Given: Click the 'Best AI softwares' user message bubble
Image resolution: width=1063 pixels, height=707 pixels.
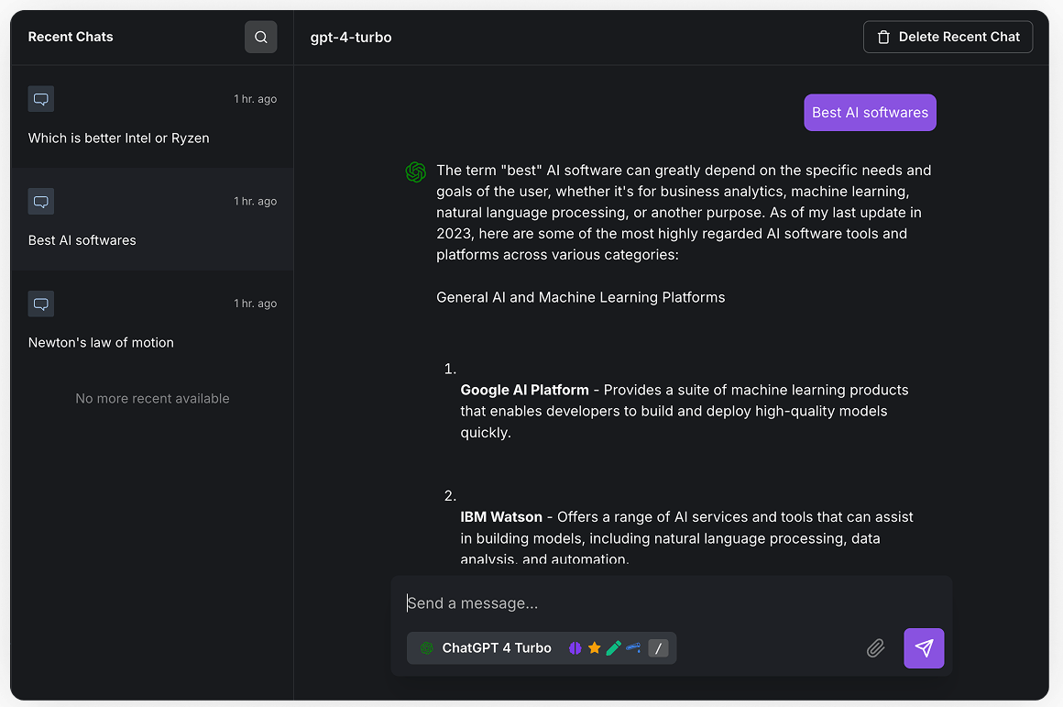Looking at the screenshot, I should [x=870, y=113].
